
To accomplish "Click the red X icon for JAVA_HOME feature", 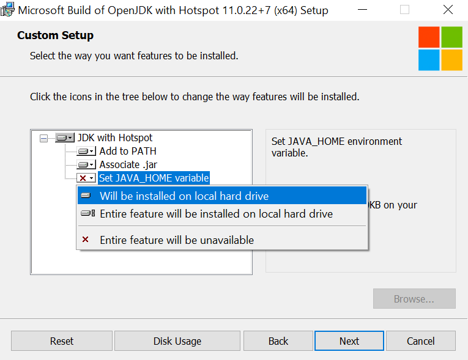I will point(86,178).
